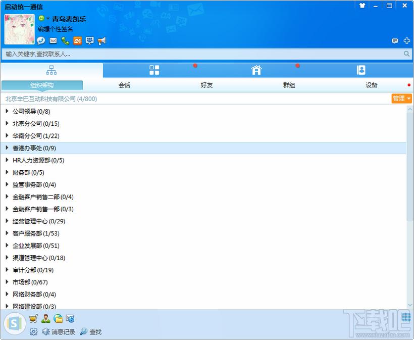Viewport: 414px width, 340px height.
Task: Click the scrollbar down arrow
Action: coord(410,305)
